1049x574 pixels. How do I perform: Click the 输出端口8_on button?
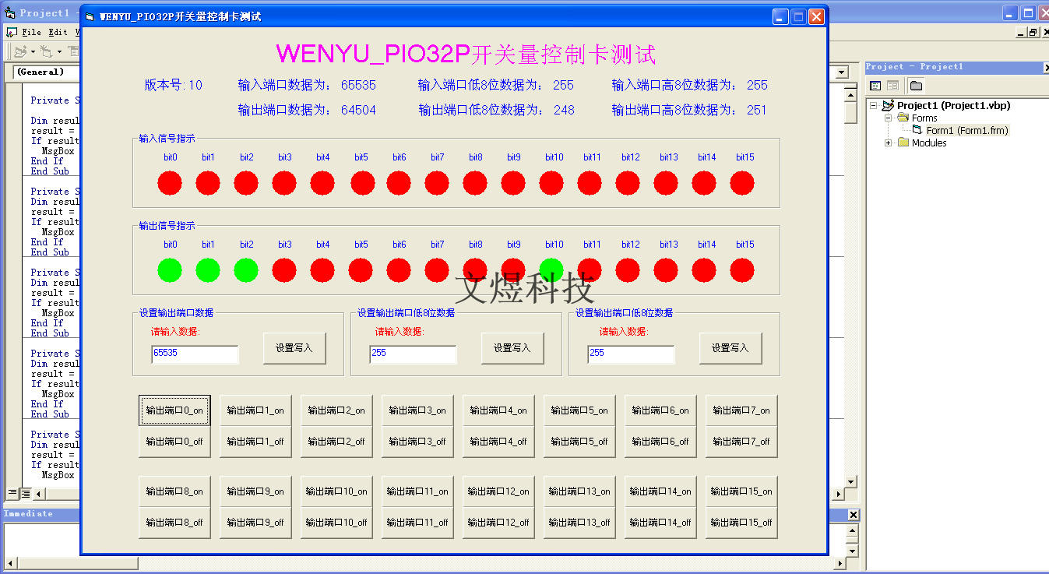pyautogui.click(x=174, y=491)
